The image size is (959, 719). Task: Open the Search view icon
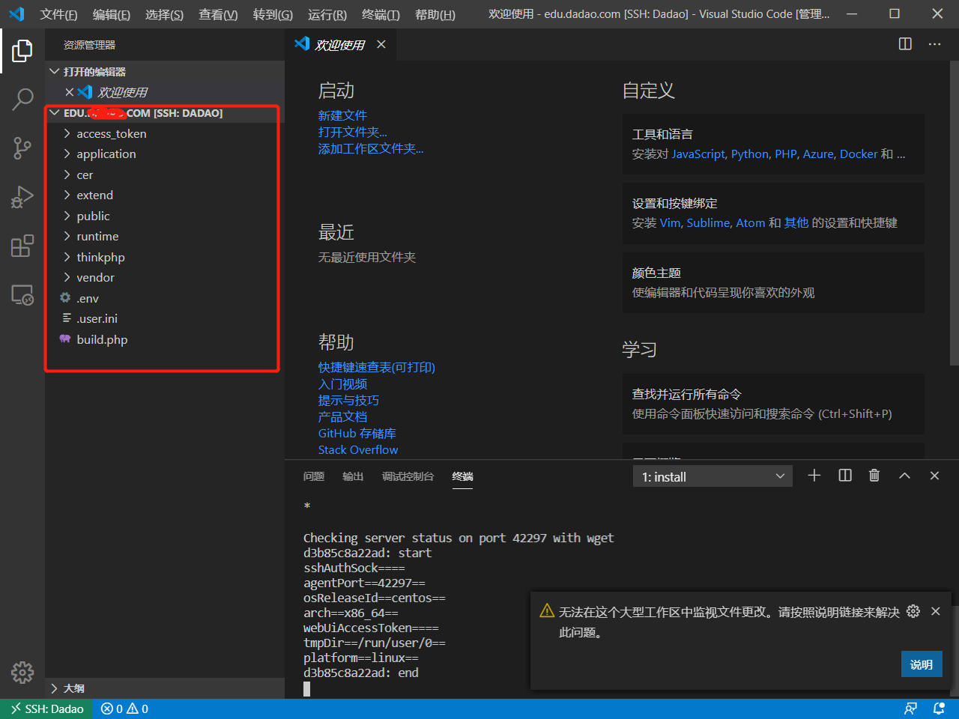pos(22,99)
